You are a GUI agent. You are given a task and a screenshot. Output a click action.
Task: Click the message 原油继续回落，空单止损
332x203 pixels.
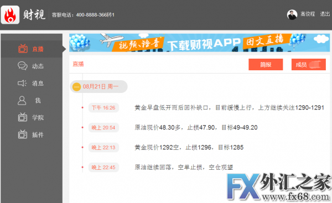point(184,167)
